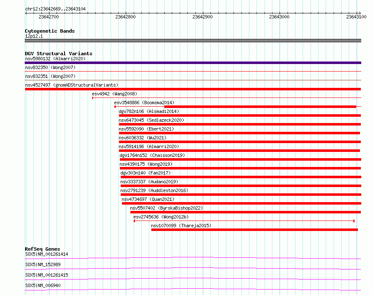Viewport: 373px width, 295px height.
Task: Click the 23642900 ruler position marker
Action: tap(203, 17)
